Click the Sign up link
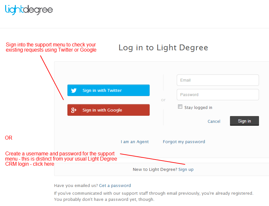This screenshot has width=269, height=206. point(186,170)
